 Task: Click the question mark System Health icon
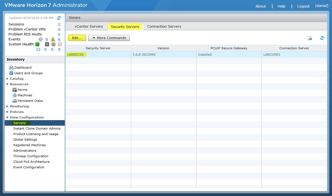click(x=59, y=44)
